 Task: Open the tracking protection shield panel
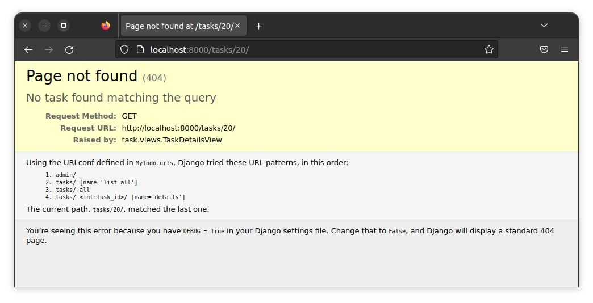(x=124, y=50)
